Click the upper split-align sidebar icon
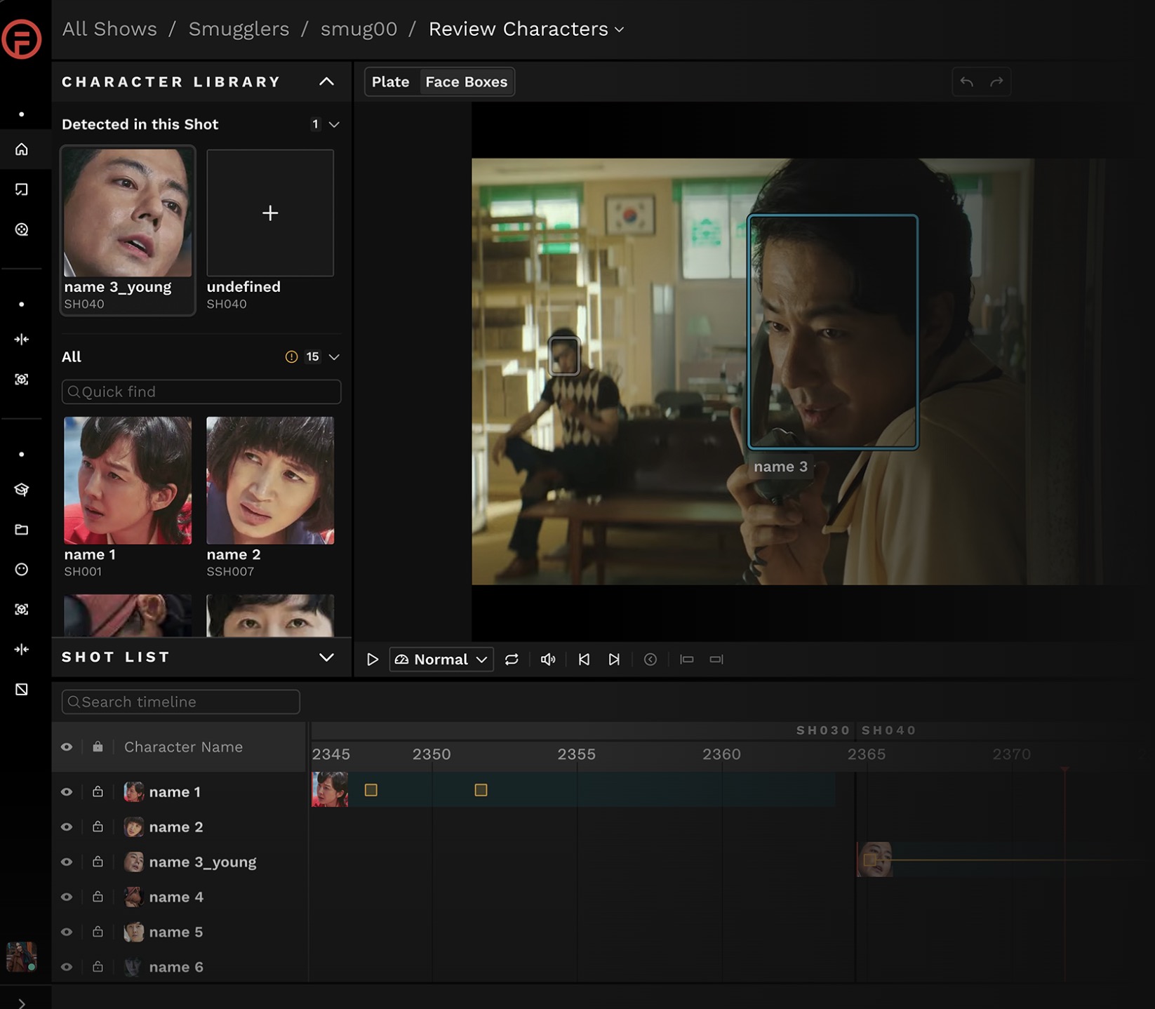 coord(22,340)
